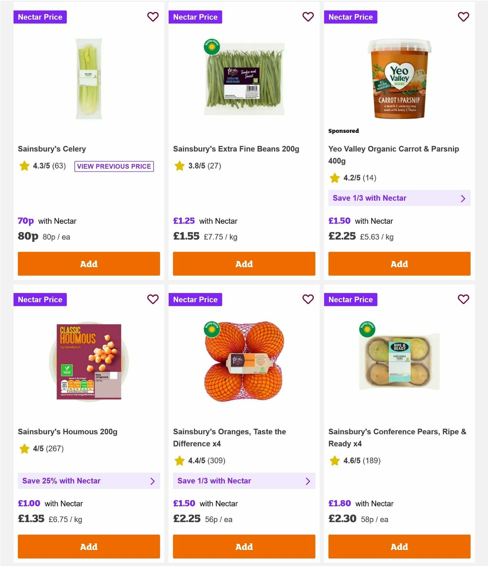Viewport: 488px width, 566px height.
Task: Select the Nectar Price label above the Pears
Action: click(x=351, y=299)
